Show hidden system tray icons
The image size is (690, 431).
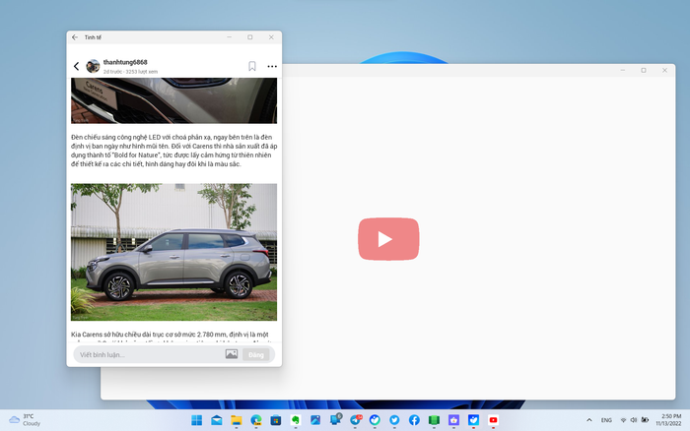[x=589, y=420]
